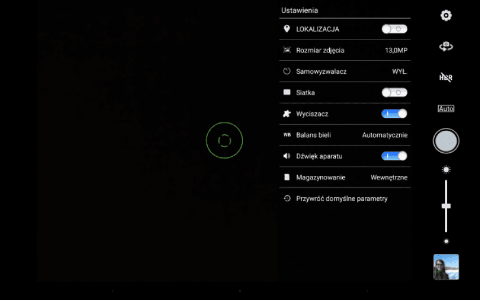The image size is (480, 300).
Task: Turn off Dźwięk aparatu switch
Action: point(394,156)
